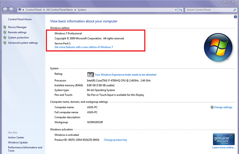Screen dimensions: 239x154
Task: Minimize the System window
Action: [219, 2]
